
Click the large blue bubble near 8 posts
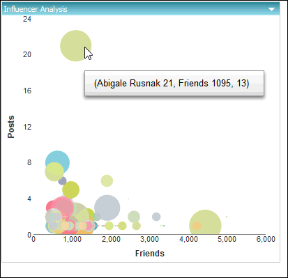(x=57, y=162)
